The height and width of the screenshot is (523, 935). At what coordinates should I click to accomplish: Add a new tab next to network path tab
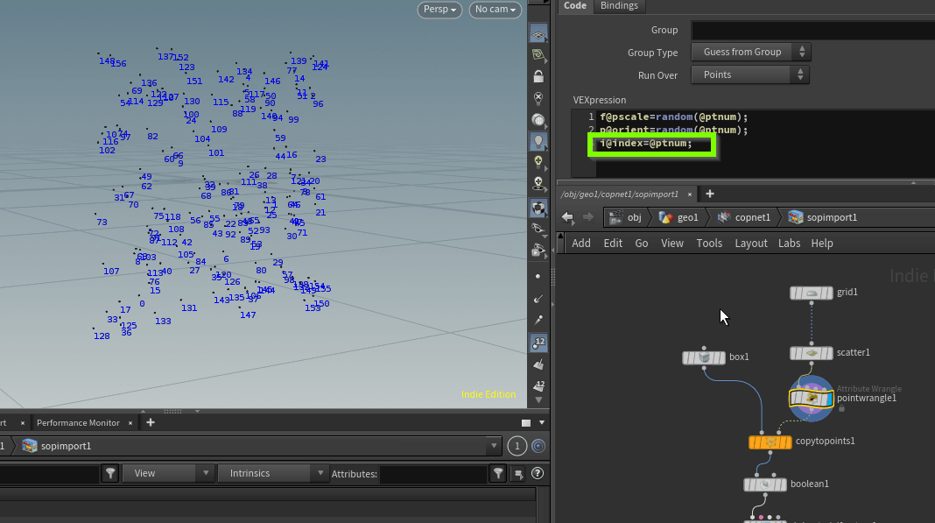[710, 194]
